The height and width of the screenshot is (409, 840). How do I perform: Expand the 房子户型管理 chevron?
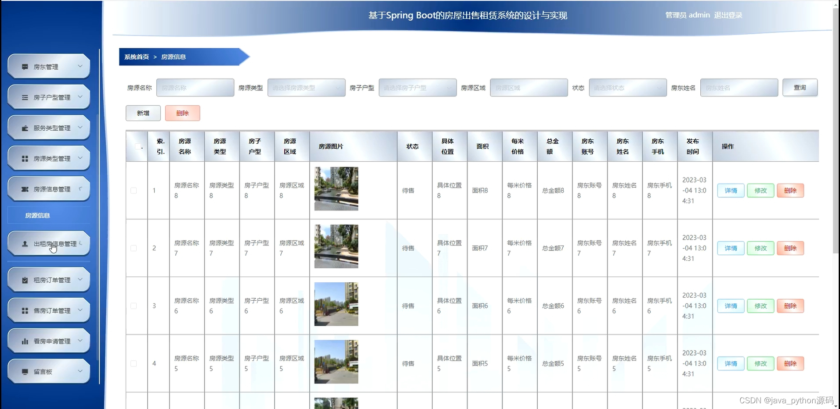click(80, 96)
